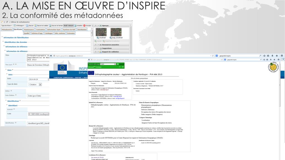This screenshot has width=285, height=160.
Task: Click the Code identifier input field
Action: 39,114
